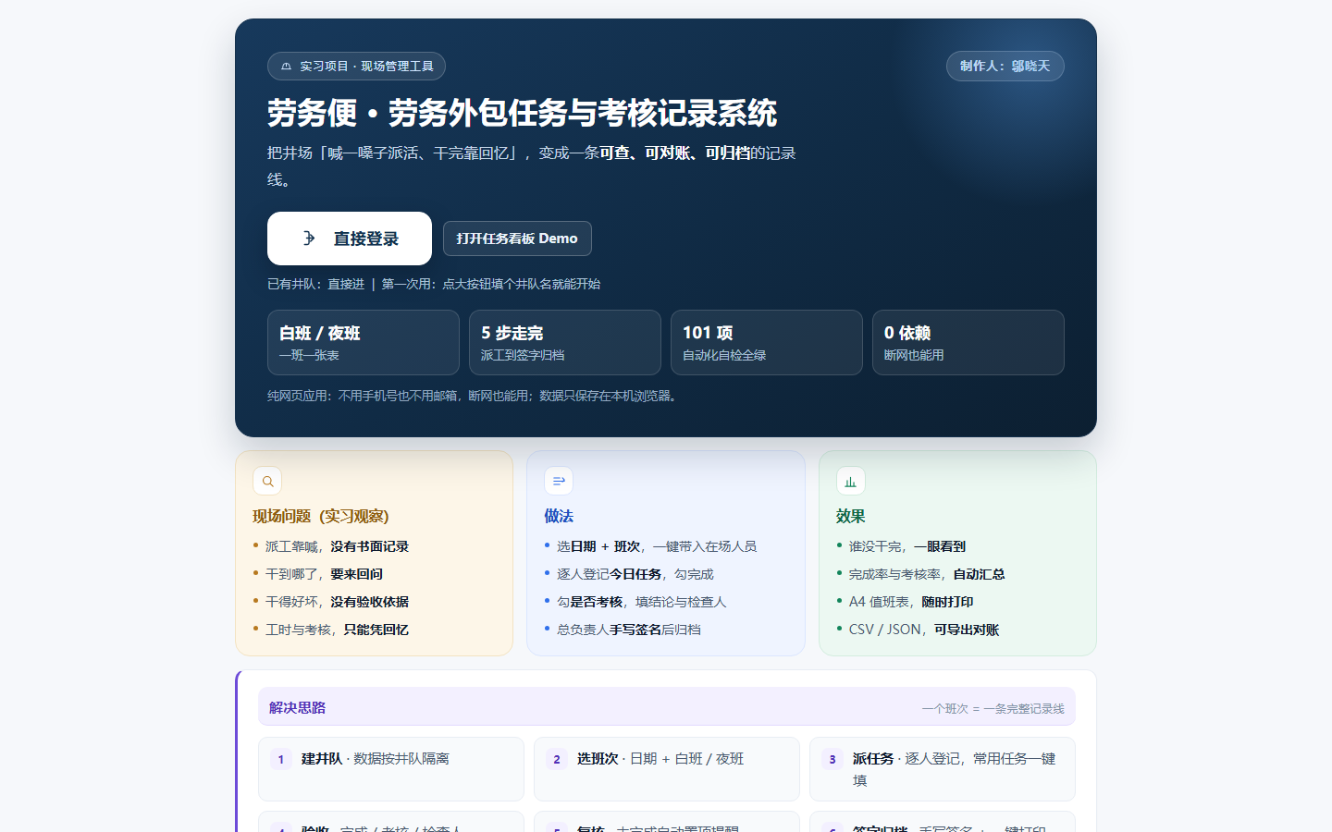This screenshot has width=1332, height=832.
Task: Click the number 1 step badge
Action: point(281,759)
